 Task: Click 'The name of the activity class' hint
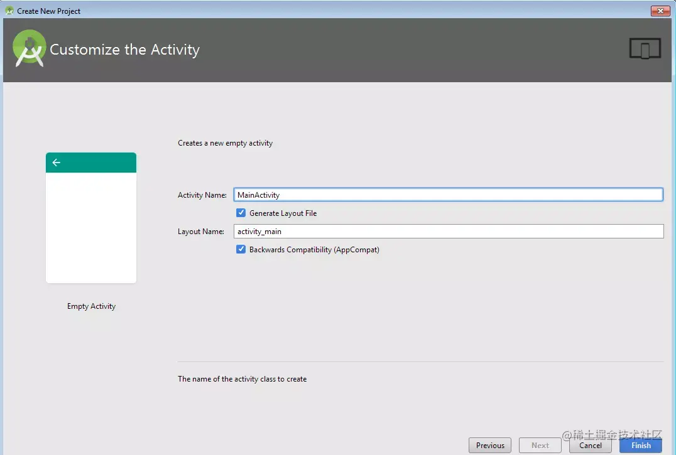tap(243, 379)
